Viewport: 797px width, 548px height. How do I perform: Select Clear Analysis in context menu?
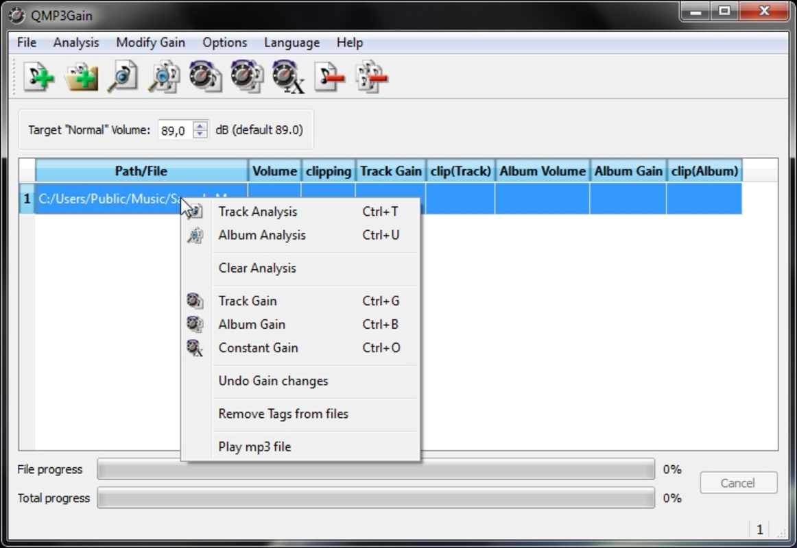pos(300,268)
